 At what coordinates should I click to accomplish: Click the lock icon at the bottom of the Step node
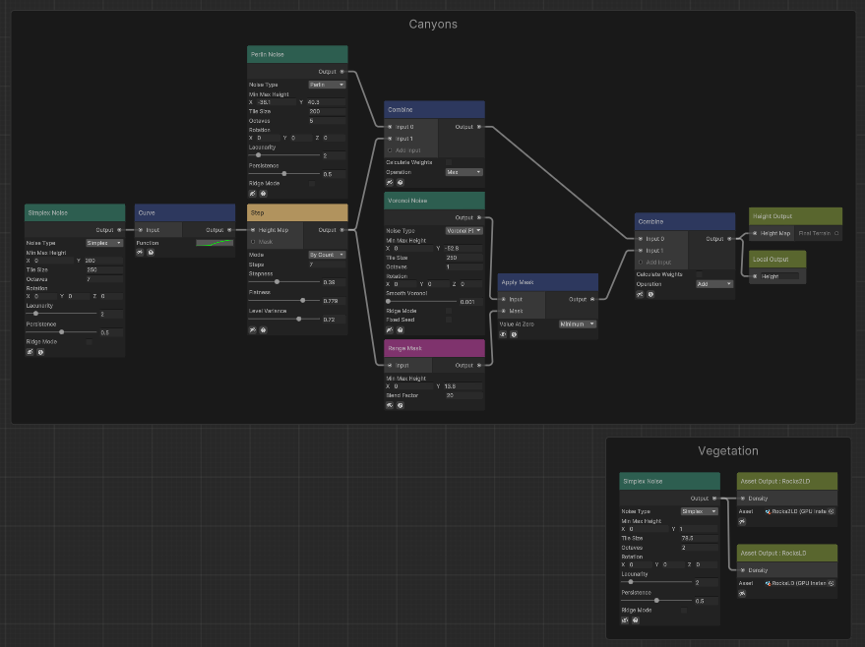(262, 328)
